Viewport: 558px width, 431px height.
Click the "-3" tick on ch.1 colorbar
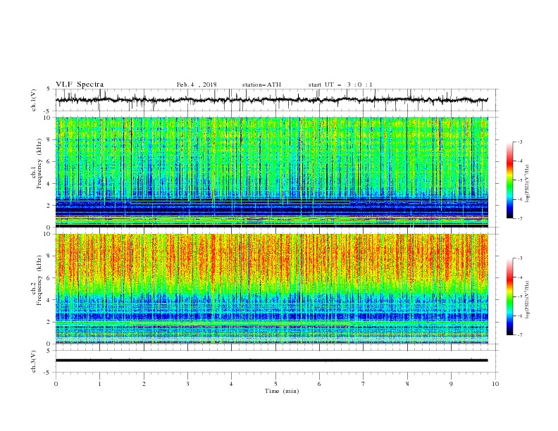520,142
